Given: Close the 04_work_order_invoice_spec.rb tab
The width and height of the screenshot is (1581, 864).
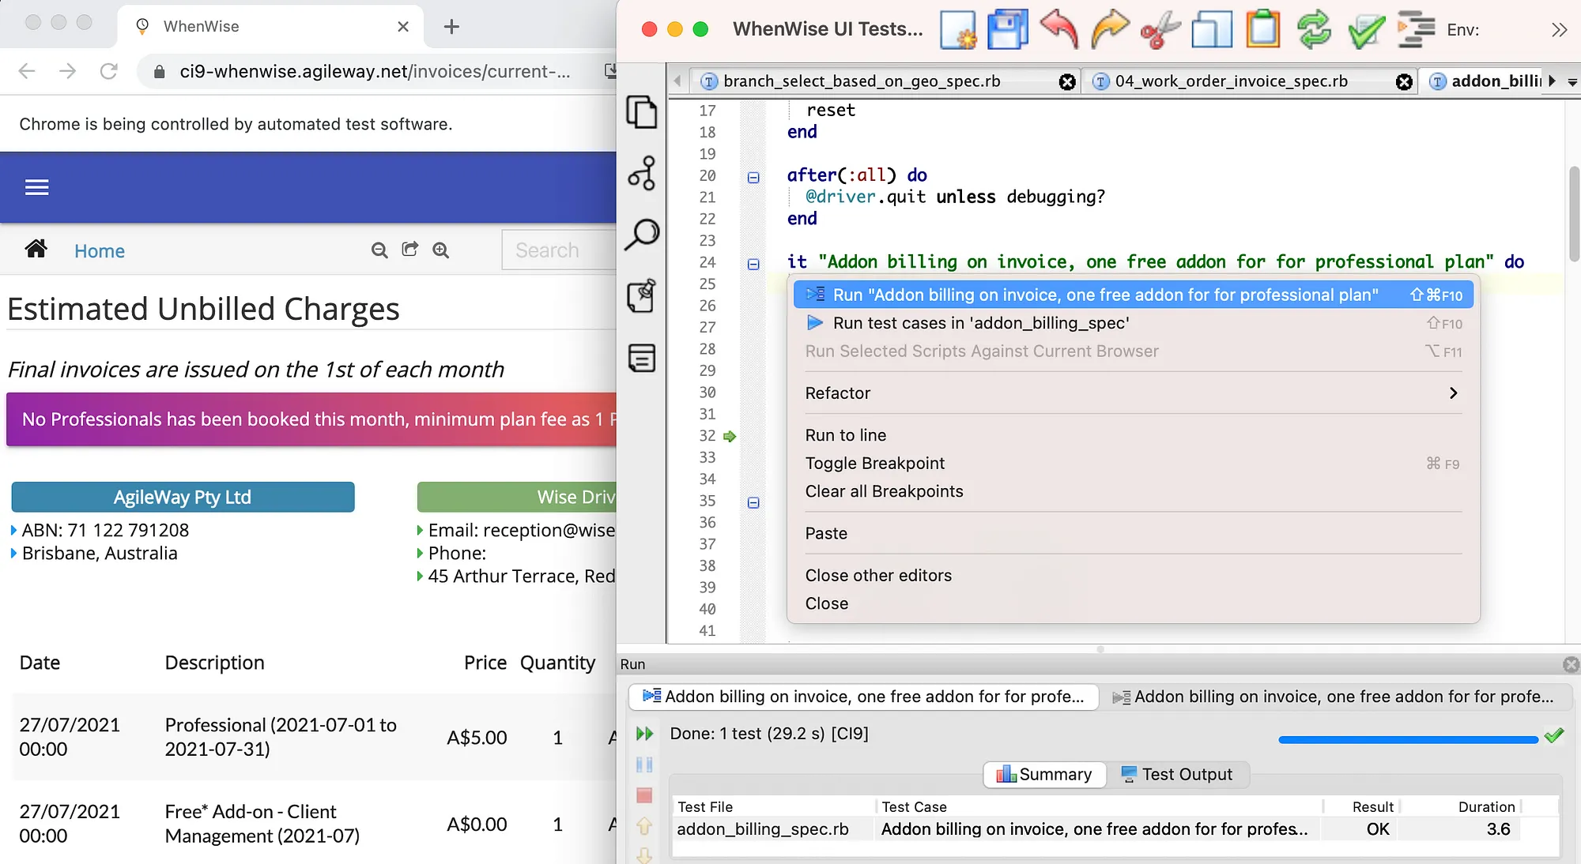Looking at the screenshot, I should click(x=1404, y=82).
